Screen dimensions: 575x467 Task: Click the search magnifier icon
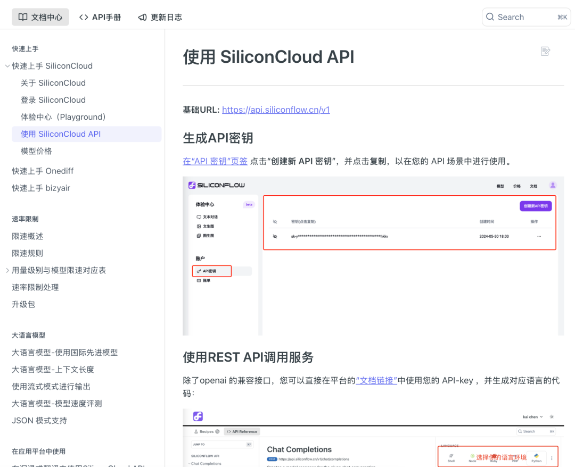[x=490, y=17]
